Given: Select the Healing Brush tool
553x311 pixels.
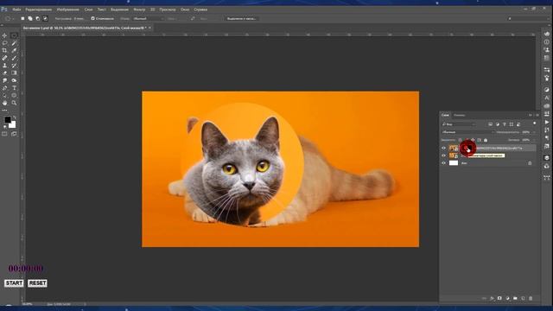Looking at the screenshot, I should (x=4, y=58).
